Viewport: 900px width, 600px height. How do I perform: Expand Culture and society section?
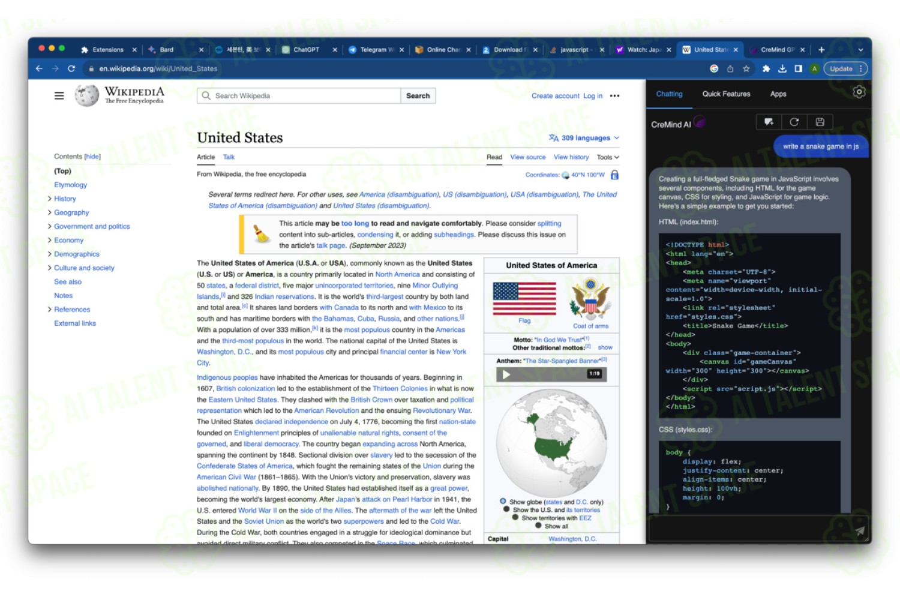pyautogui.click(x=49, y=268)
